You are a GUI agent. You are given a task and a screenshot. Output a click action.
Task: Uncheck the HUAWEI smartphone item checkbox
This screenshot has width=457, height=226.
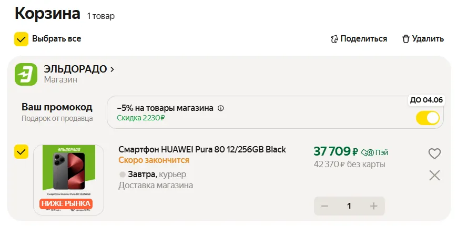(21, 152)
